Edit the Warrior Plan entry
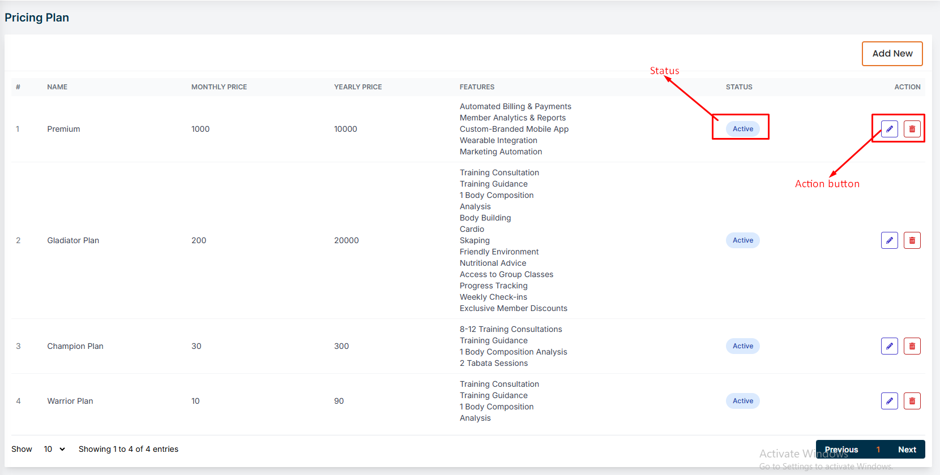This screenshot has height=475, width=940. pos(889,401)
